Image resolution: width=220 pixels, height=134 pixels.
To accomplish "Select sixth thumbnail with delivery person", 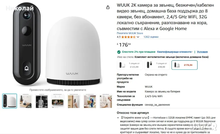I will coord(90,101).
